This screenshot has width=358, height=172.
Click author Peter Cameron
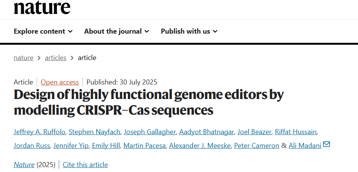(x=257, y=146)
